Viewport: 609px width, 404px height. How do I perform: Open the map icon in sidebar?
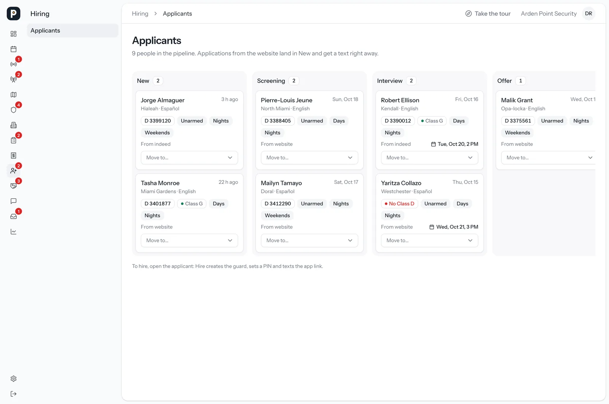[x=14, y=95]
